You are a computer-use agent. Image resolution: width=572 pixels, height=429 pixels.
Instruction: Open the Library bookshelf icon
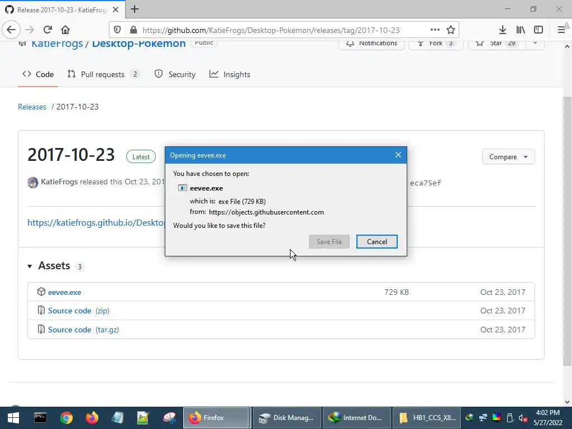coord(521,30)
